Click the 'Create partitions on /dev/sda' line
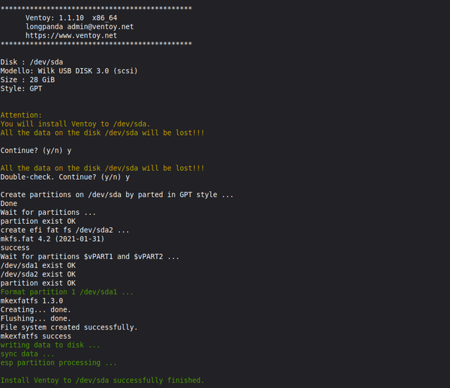Image resolution: width=450 pixels, height=388 pixels. [116, 195]
